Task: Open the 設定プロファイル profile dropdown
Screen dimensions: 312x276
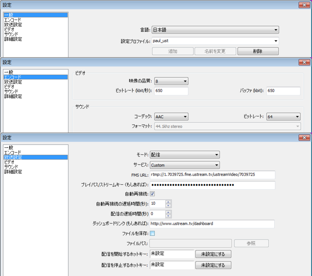Action: pyautogui.click(x=275, y=40)
